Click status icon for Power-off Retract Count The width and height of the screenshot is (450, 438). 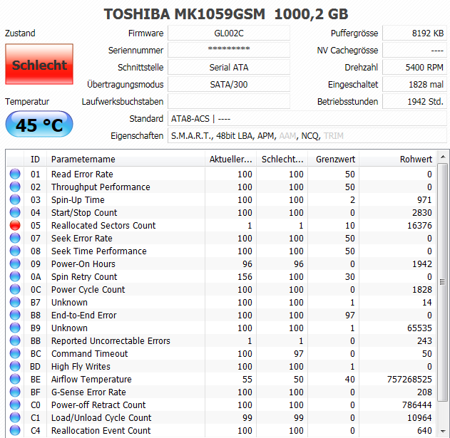(15, 405)
